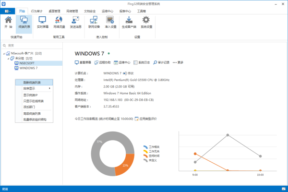This screenshot has width=288, height=192.
Task: Click the 修改 rename icon beside computer name
Action: [x=128, y=73]
